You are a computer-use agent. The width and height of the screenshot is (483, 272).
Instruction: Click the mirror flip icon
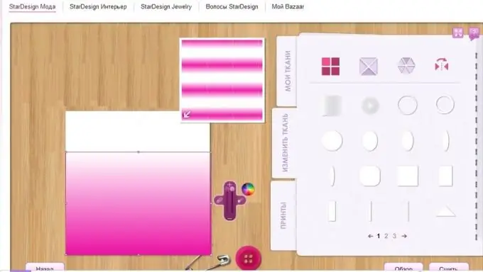(x=441, y=64)
